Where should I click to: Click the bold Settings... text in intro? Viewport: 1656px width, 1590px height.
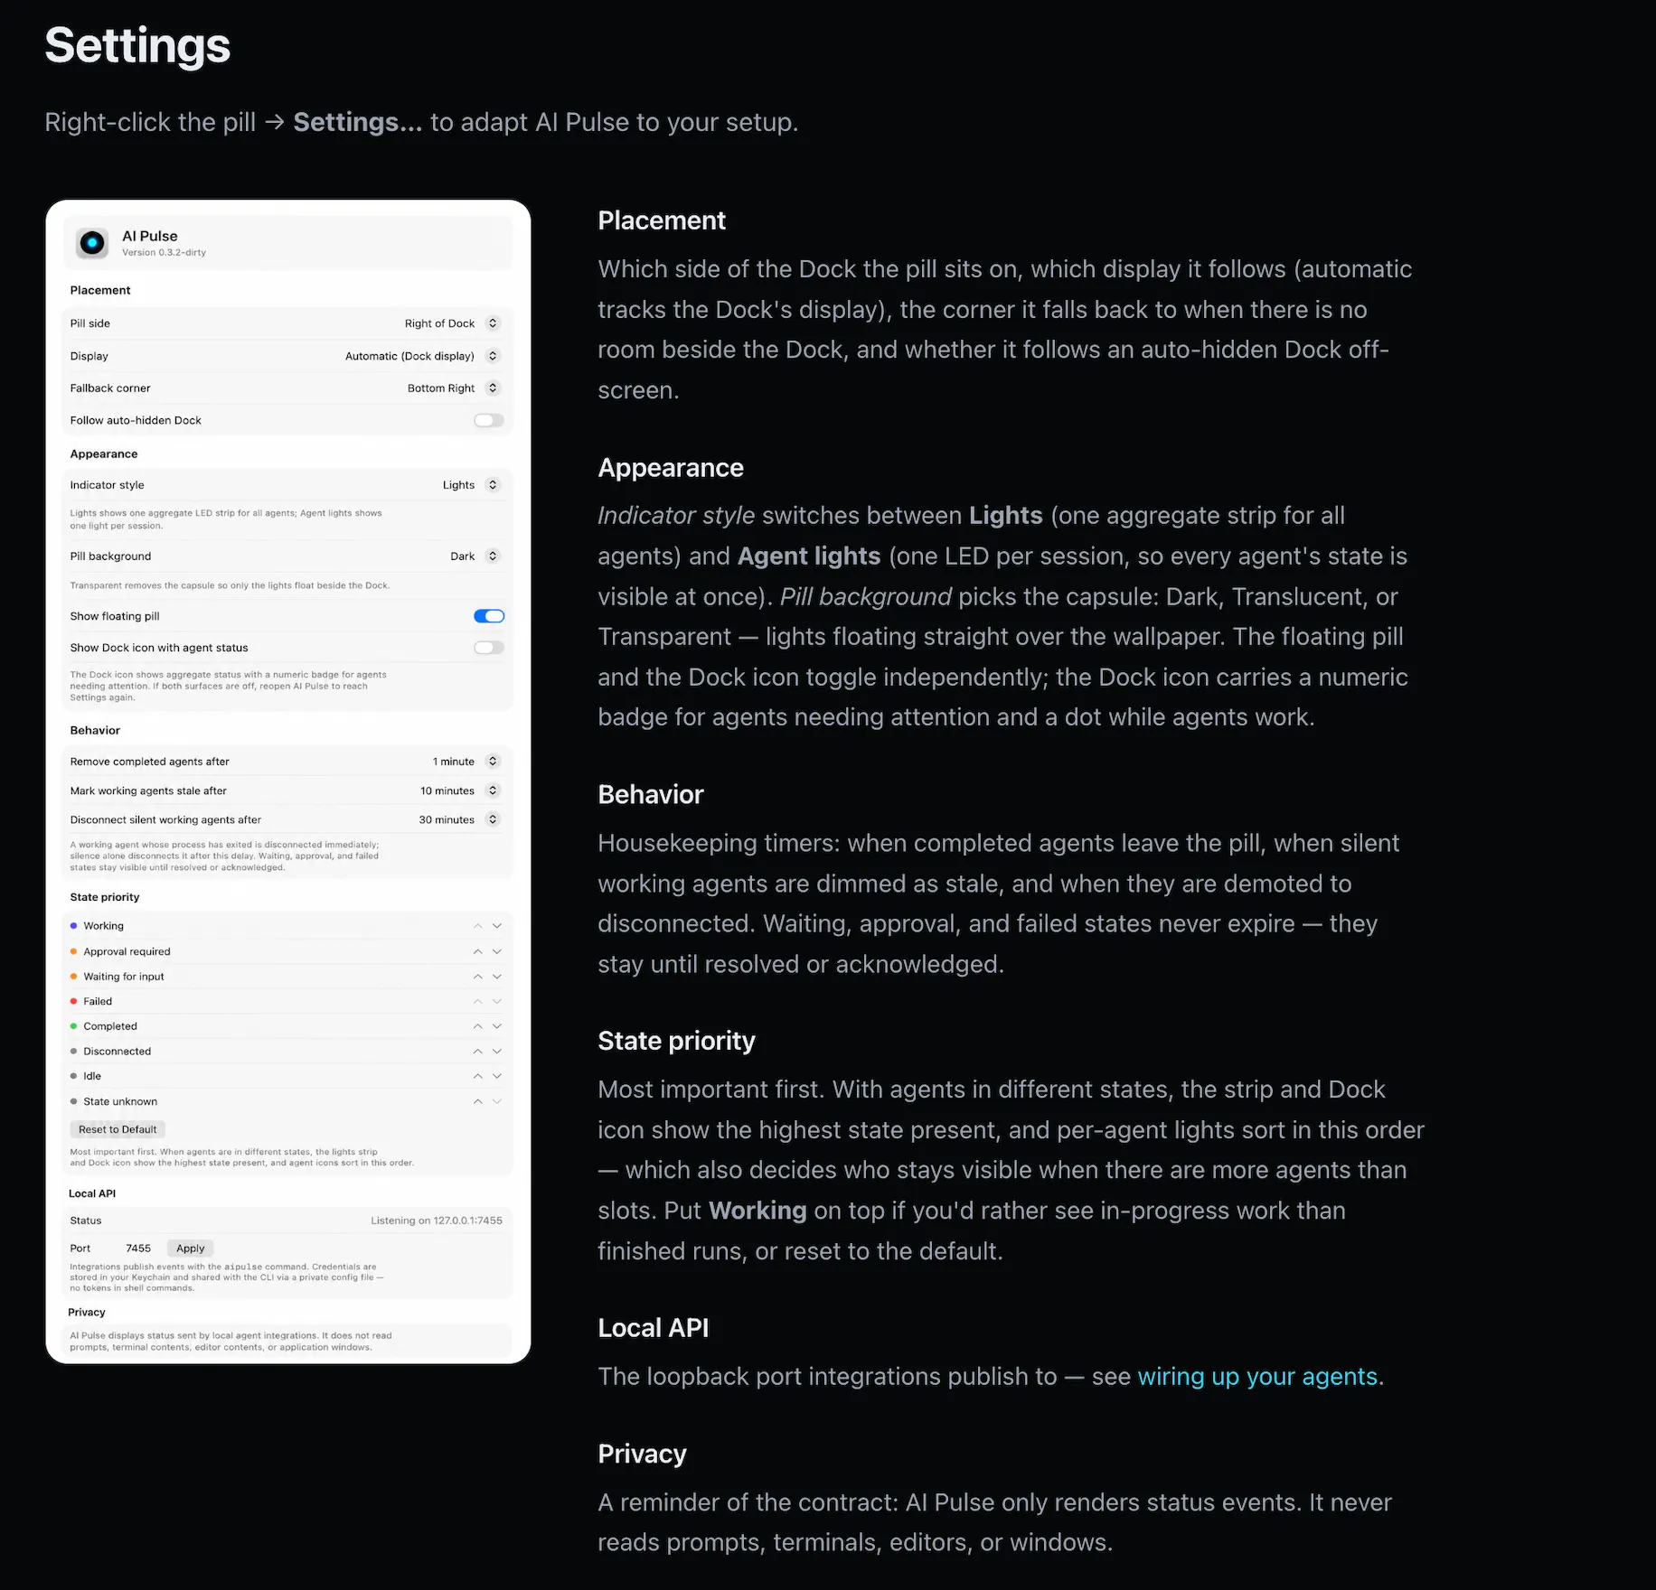click(x=358, y=122)
